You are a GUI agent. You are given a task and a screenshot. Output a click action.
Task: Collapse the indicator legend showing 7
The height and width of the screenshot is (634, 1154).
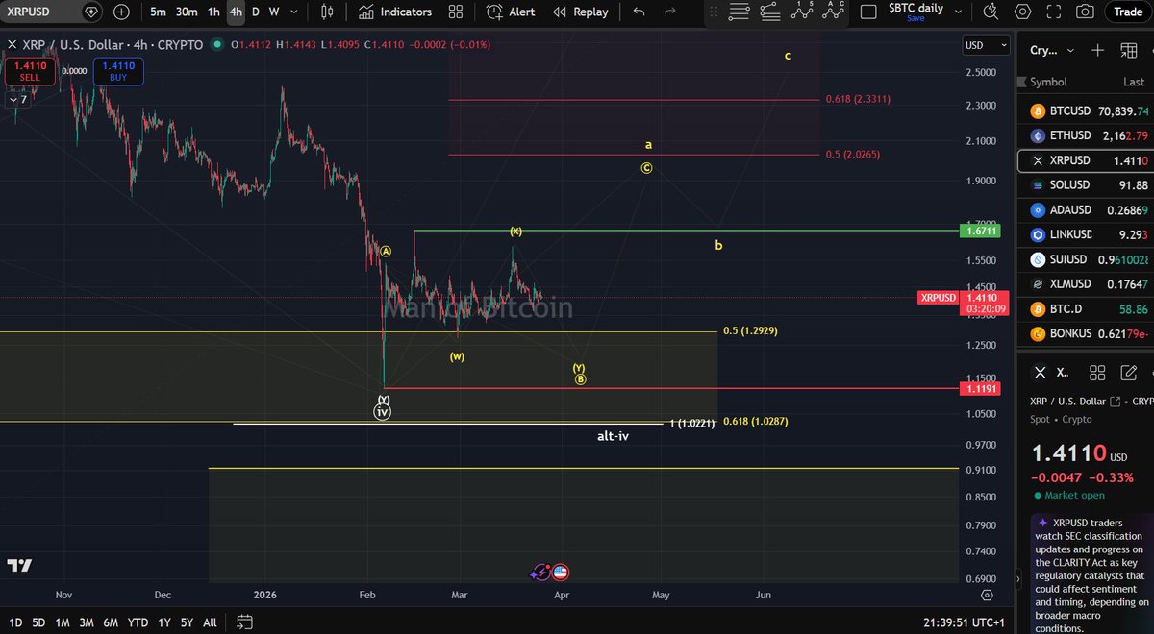tap(17, 100)
